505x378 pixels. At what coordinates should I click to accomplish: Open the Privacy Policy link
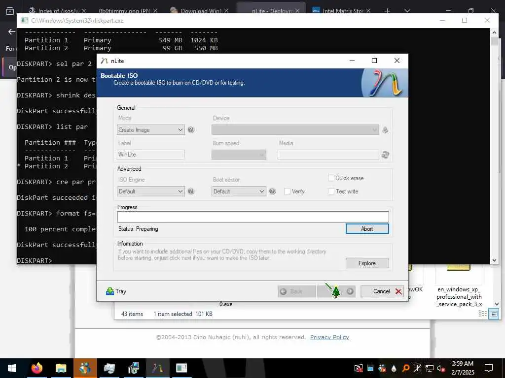(x=329, y=337)
